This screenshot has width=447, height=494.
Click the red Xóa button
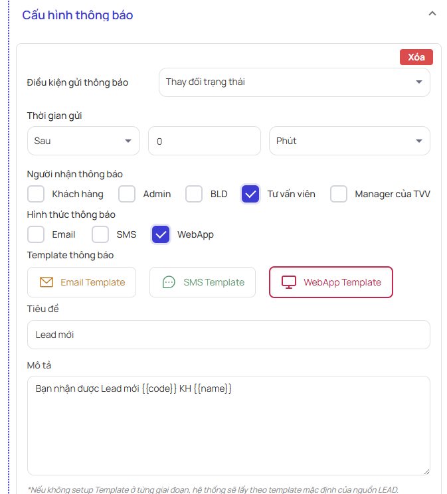coord(416,57)
